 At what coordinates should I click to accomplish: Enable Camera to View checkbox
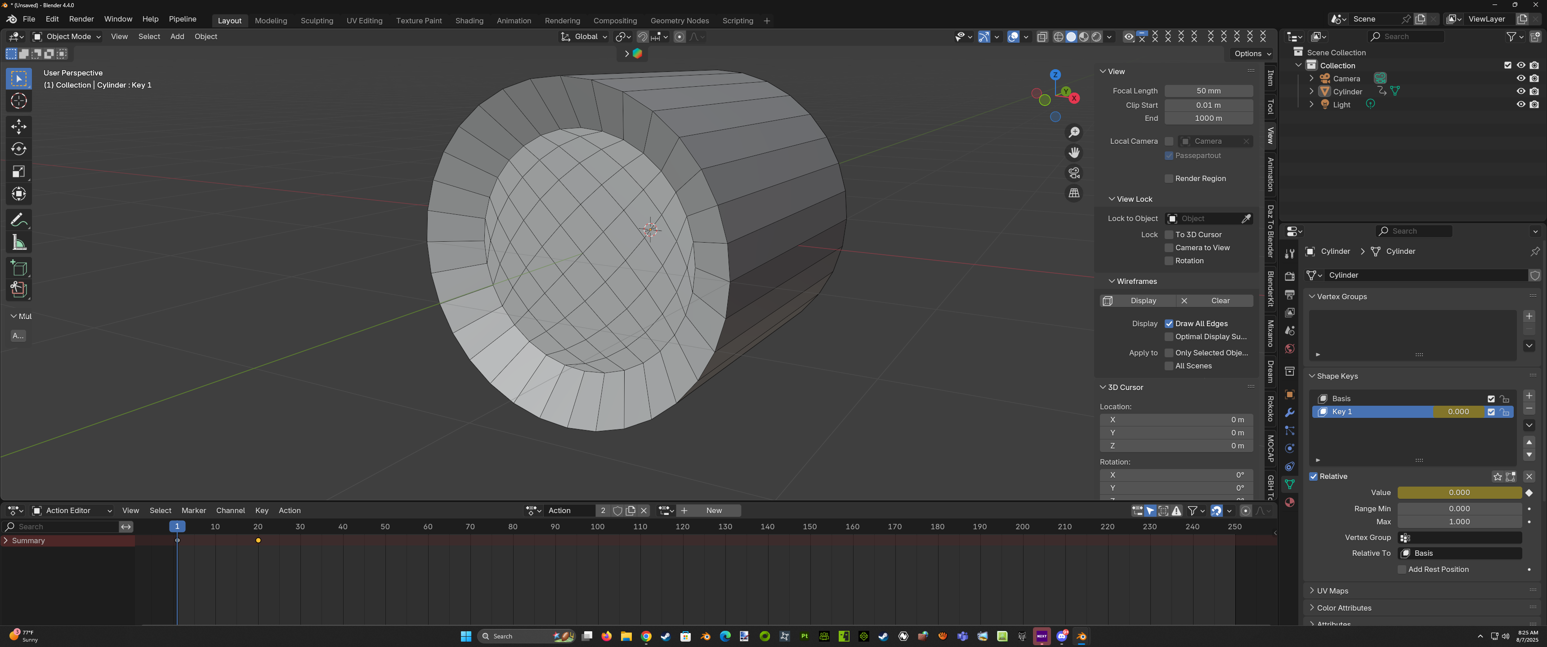pyautogui.click(x=1169, y=248)
